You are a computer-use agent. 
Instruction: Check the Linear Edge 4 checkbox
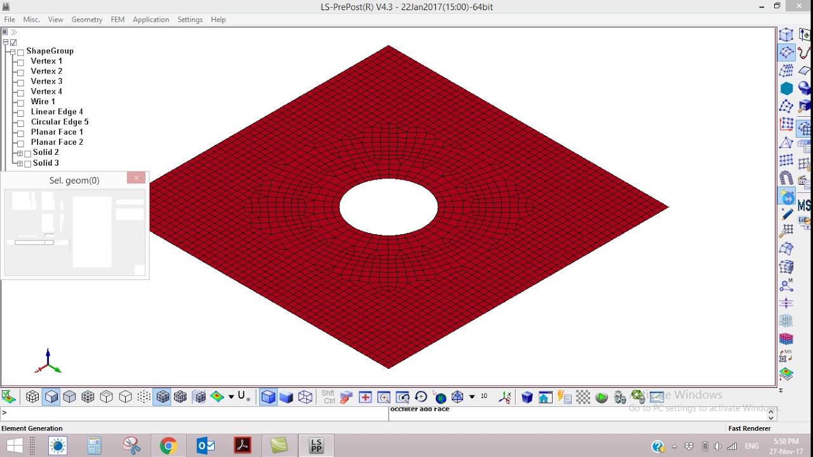coord(21,112)
